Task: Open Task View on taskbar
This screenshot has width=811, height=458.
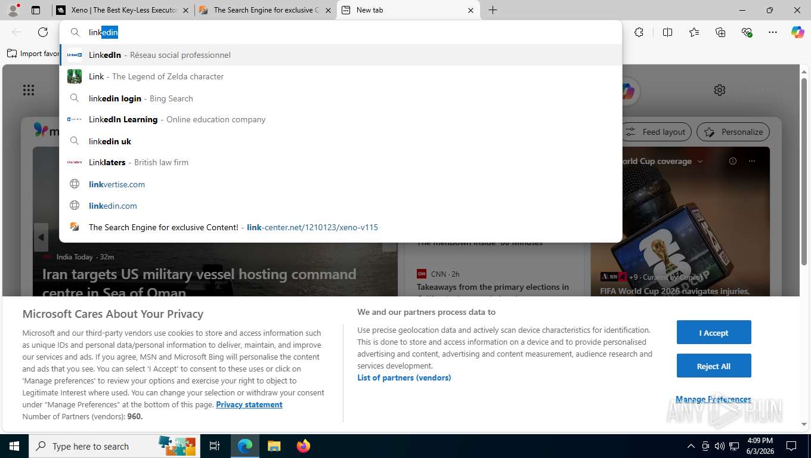Action: [215, 446]
